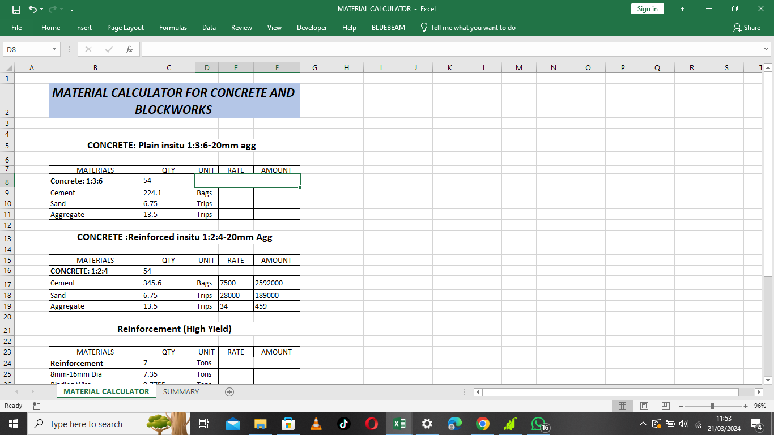Viewport: 774px width, 435px height.
Task: Select Normal view in the status bar
Action: click(x=622, y=406)
